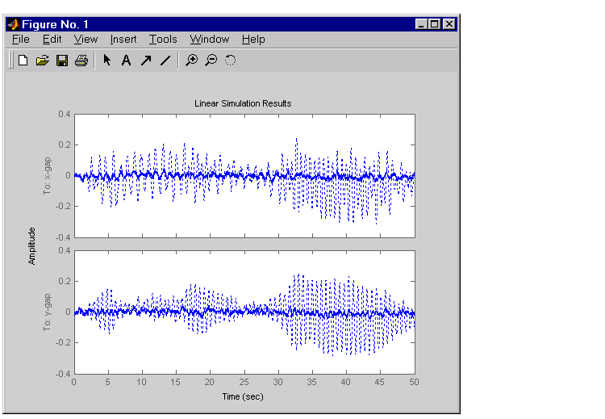
Task: Open the File menu
Action: 21,39
